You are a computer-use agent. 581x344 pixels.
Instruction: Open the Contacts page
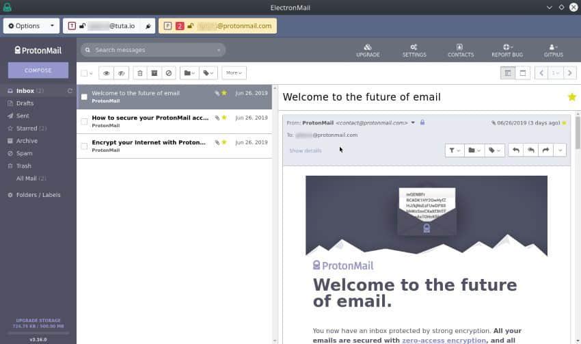tap(460, 50)
